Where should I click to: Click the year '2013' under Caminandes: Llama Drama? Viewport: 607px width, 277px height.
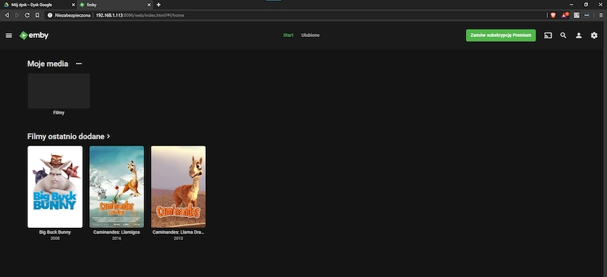(178, 238)
